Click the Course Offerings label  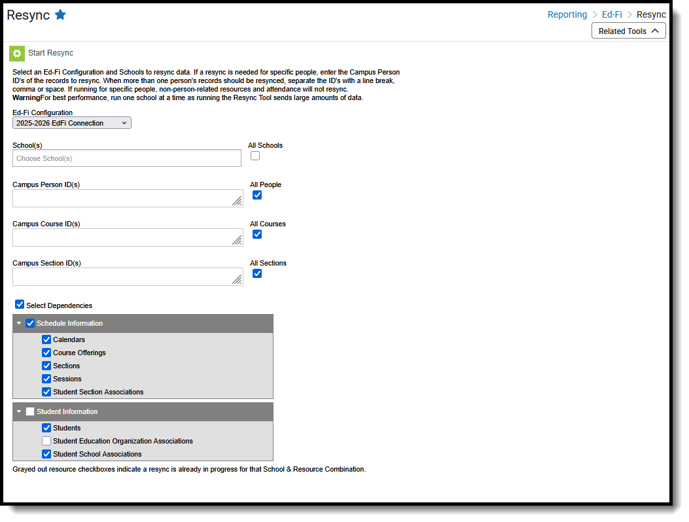(x=79, y=353)
